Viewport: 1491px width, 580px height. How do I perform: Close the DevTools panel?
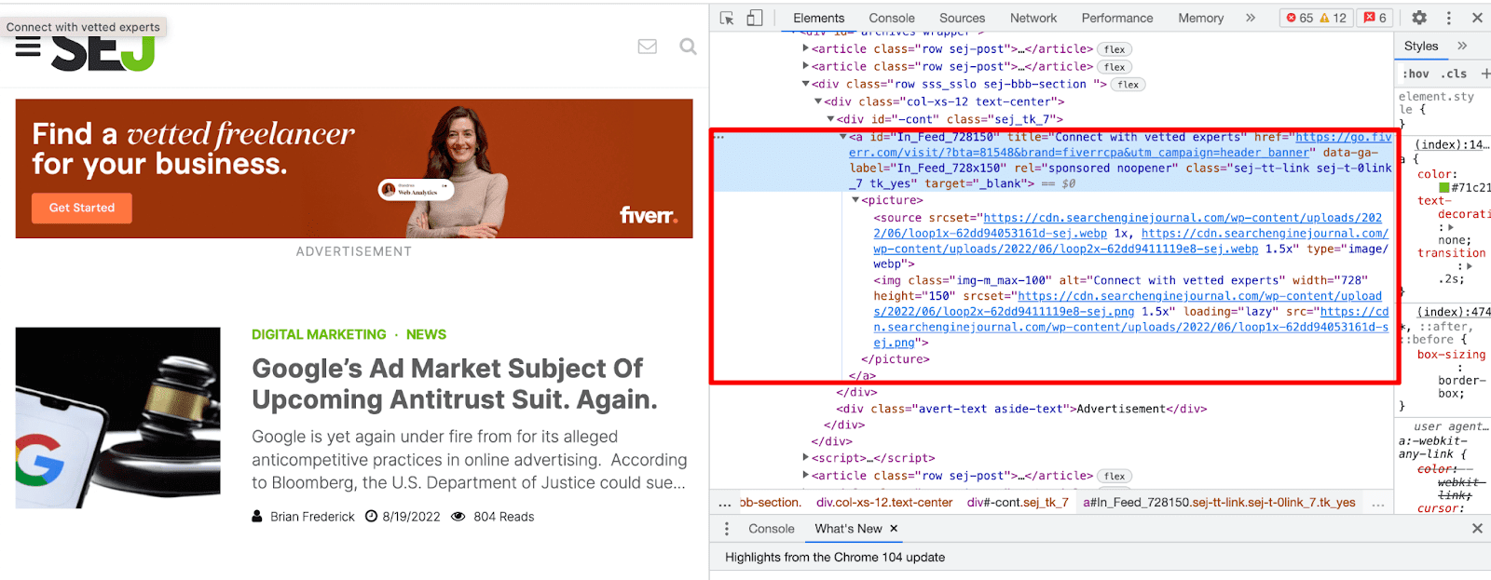tap(1477, 18)
